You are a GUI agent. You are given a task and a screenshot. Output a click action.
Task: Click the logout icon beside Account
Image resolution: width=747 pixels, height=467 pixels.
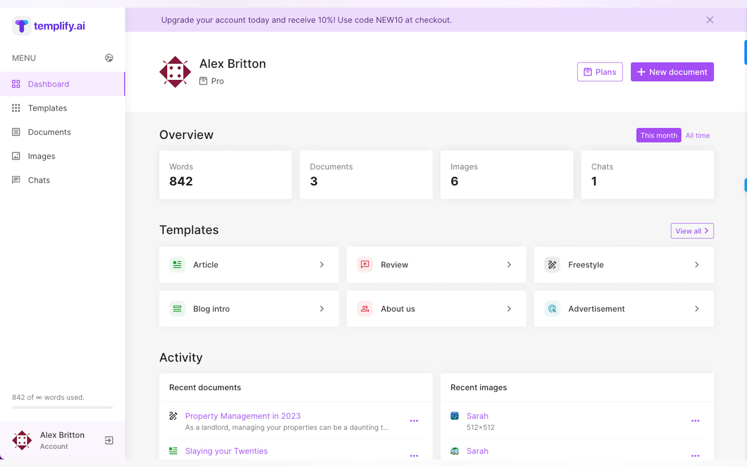[109, 440]
